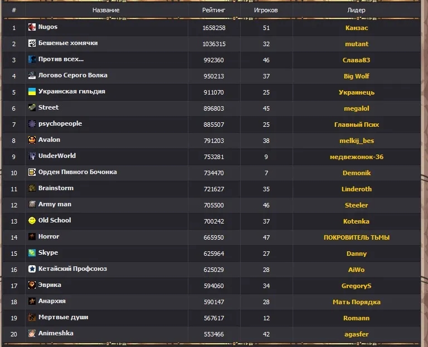Open leader profile Украинець
This screenshot has width=428, height=347.
tap(357, 92)
